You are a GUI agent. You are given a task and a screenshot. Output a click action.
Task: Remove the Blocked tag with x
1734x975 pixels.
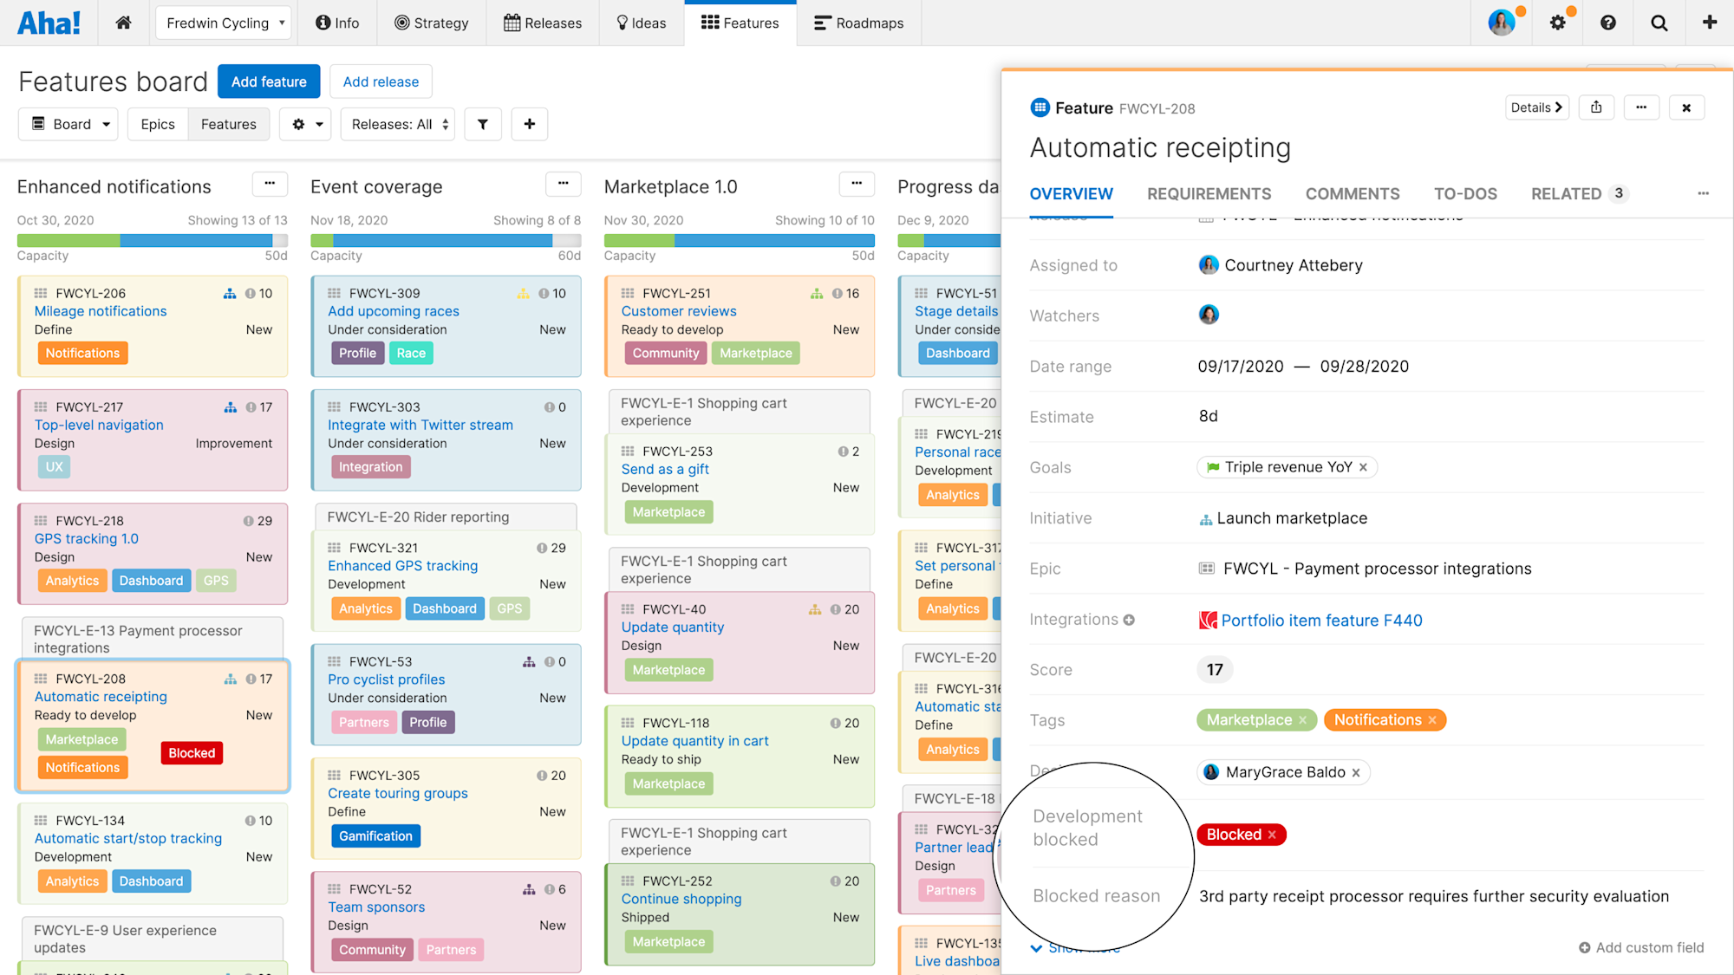coord(1272,835)
